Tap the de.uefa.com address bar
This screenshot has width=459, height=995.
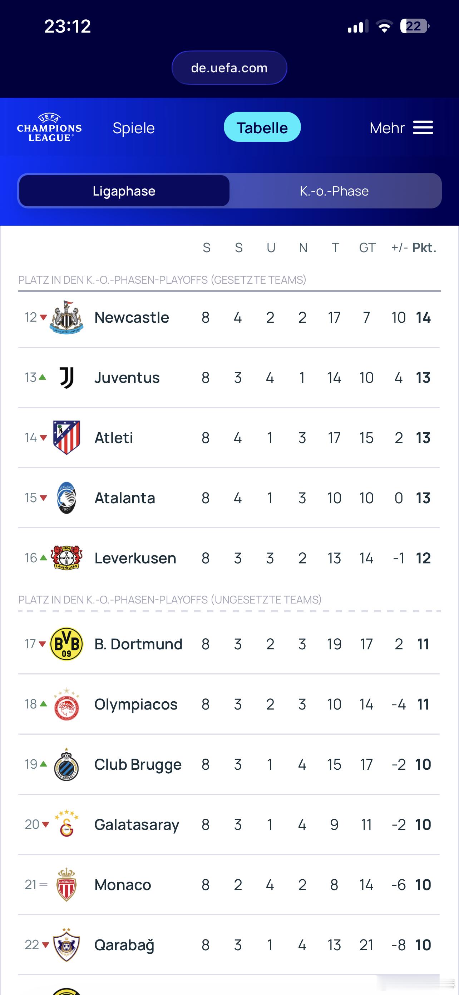point(229,68)
